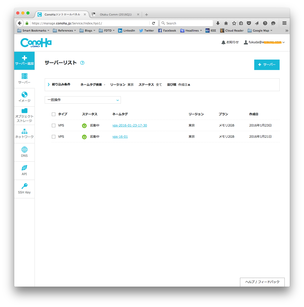Image resolution: width=304 pixels, height=307 pixels.
Task: Toggle the select-all checkbox in table header
Action: click(54, 114)
